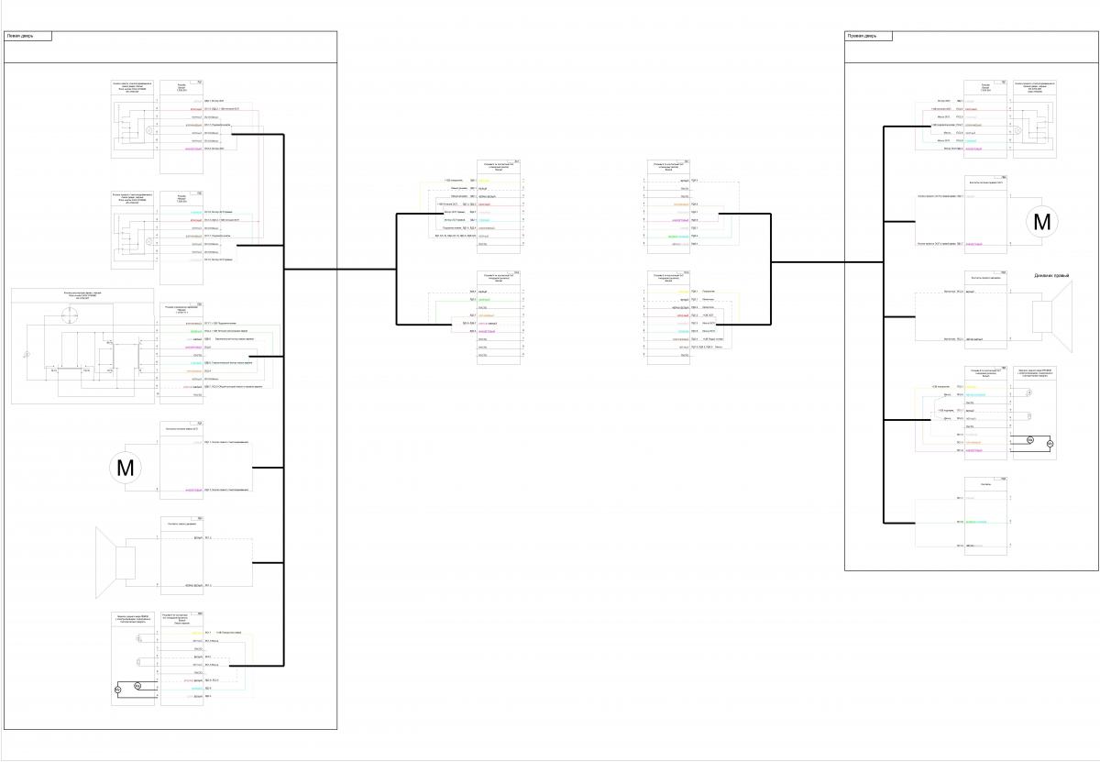
Task: Click the lamp symbol in top-left switch
Action: 146,130
